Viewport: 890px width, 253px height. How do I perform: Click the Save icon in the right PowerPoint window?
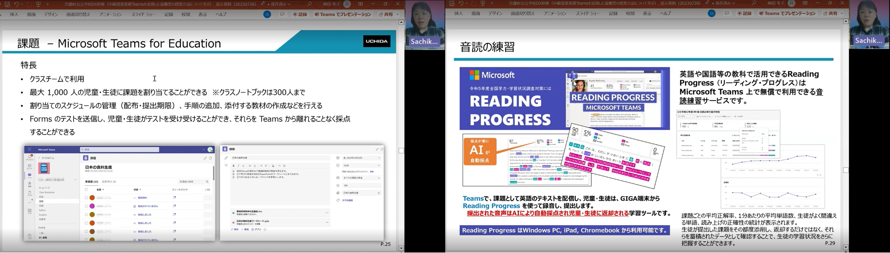tap(452, 4)
